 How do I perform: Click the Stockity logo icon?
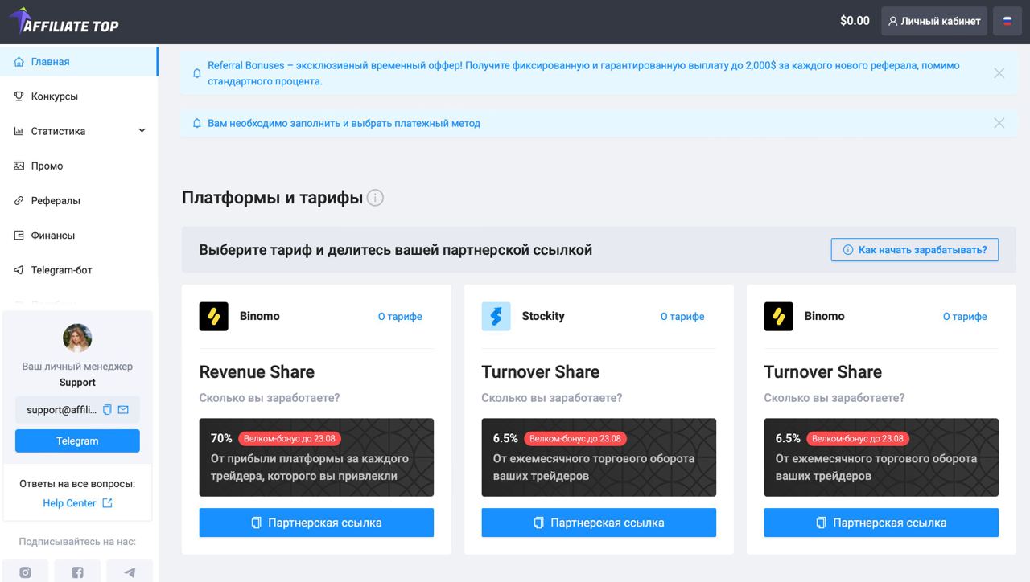(x=496, y=317)
